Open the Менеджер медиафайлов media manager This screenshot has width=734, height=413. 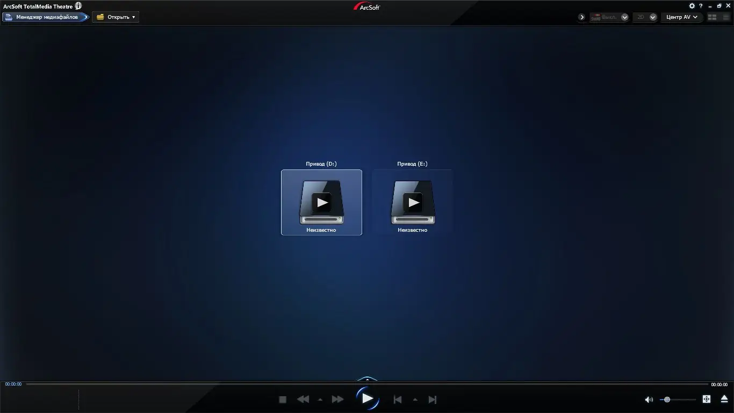coord(45,17)
